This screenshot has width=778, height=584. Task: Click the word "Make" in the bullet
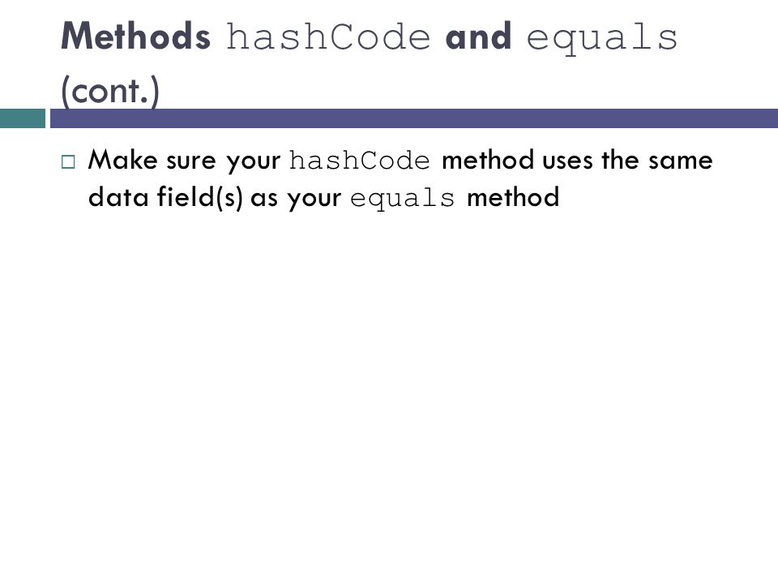tap(122, 160)
